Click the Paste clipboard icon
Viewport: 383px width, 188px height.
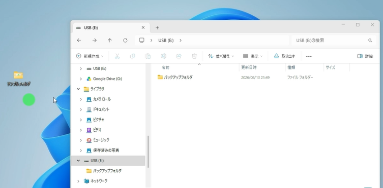coord(148,56)
